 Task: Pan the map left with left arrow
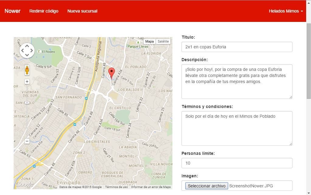pyautogui.click(x=22, y=50)
